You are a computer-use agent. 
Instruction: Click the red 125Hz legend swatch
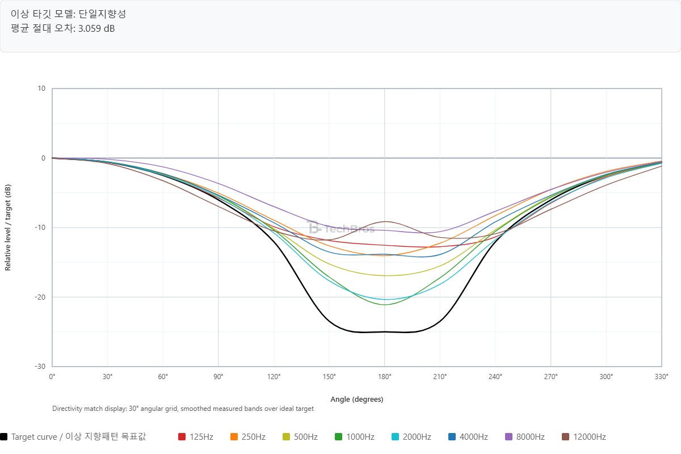pyautogui.click(x=182, y=436)
